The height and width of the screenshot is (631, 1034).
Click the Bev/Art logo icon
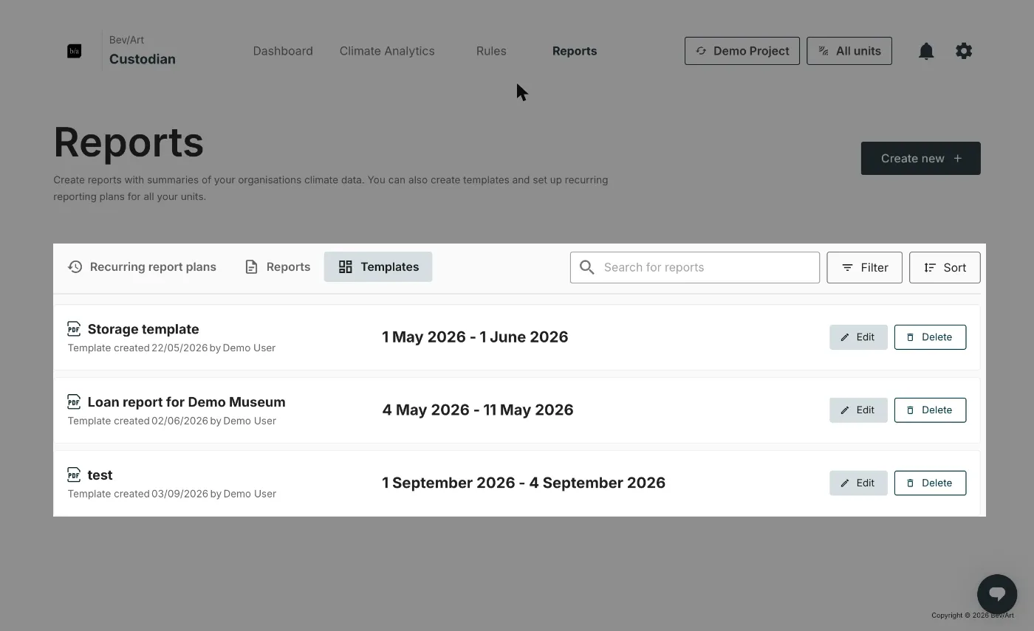[74, 51]
